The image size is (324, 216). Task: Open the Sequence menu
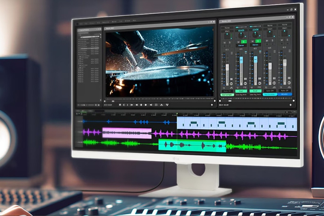pos(106,22)
